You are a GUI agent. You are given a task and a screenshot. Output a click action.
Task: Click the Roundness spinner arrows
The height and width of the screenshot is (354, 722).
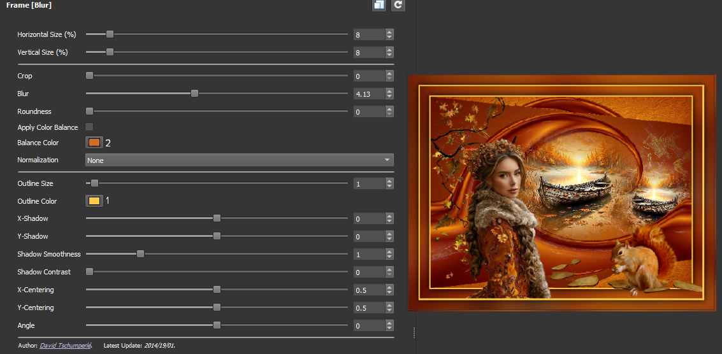pos(389,112)
